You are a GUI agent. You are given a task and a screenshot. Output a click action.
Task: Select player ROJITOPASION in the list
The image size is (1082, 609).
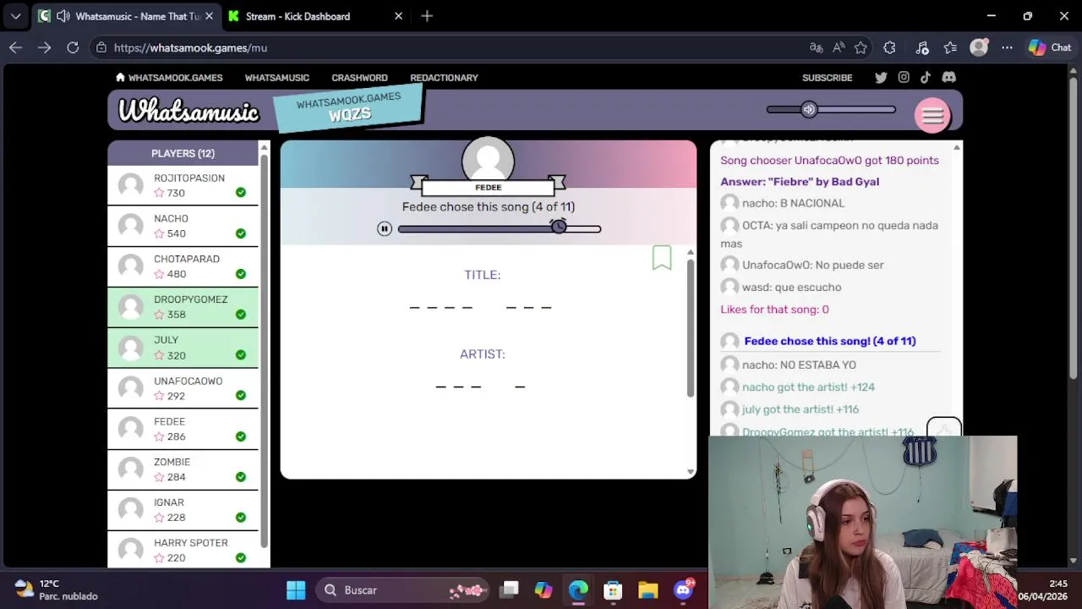click(x=183, y=185)
